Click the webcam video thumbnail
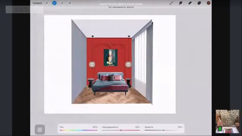The width and height of the screenshot is (242, 136). pyautogui.click(x=227, y=122)
